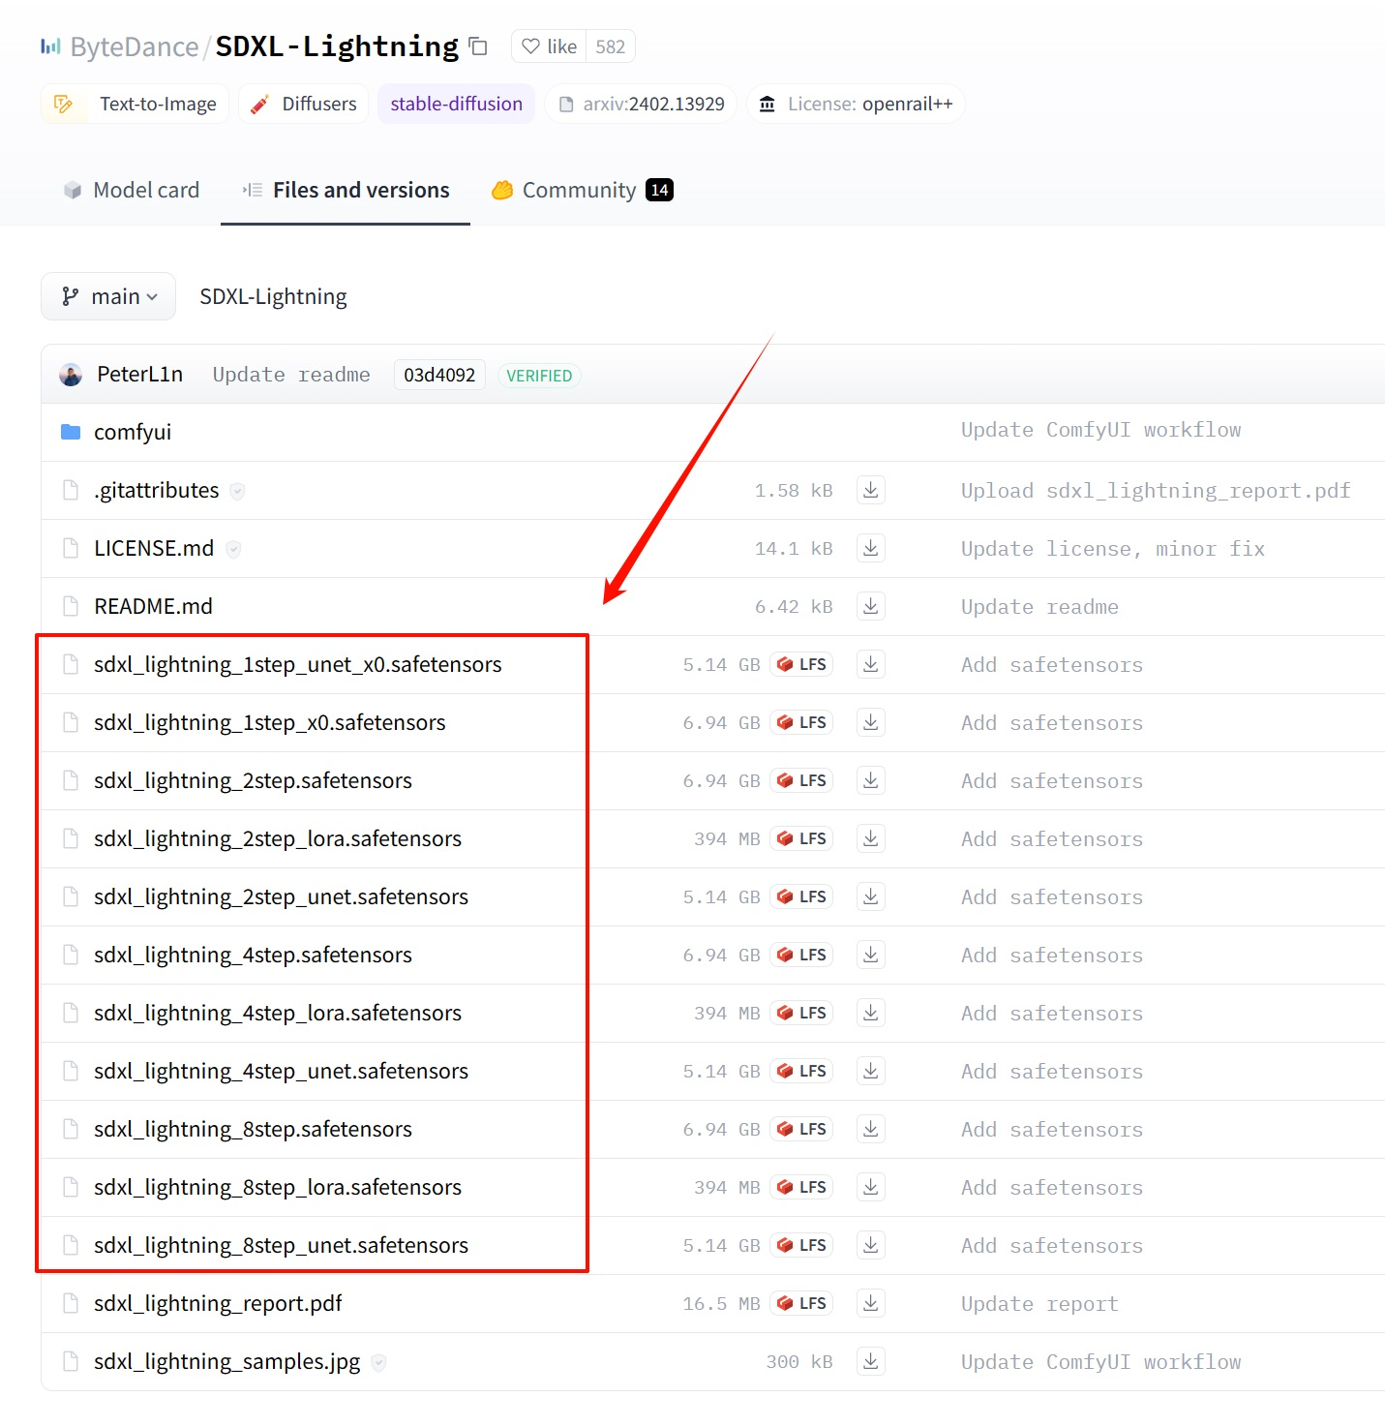Download the LICENSE.md file
Screen dimensions: 1385x1427
point(871,548)
